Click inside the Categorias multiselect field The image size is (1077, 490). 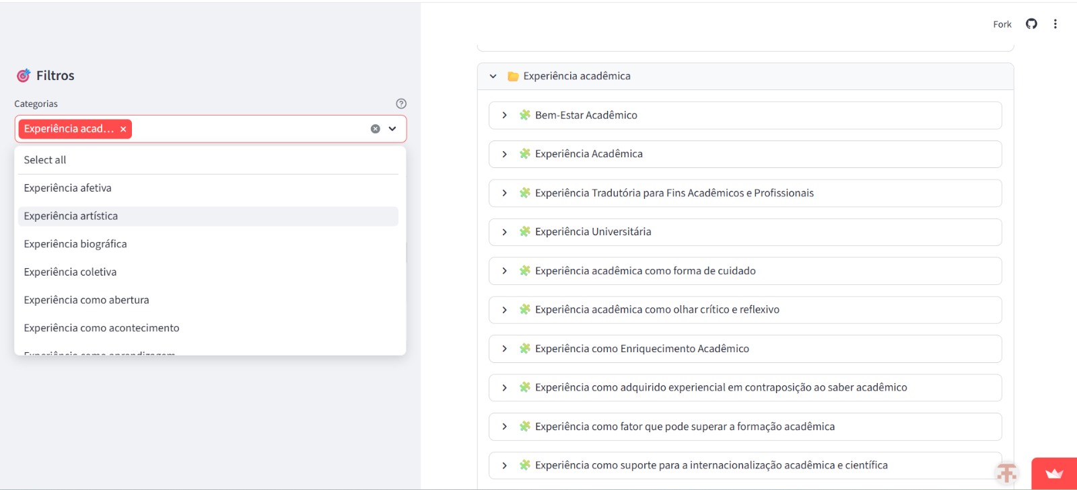(249, 129)
